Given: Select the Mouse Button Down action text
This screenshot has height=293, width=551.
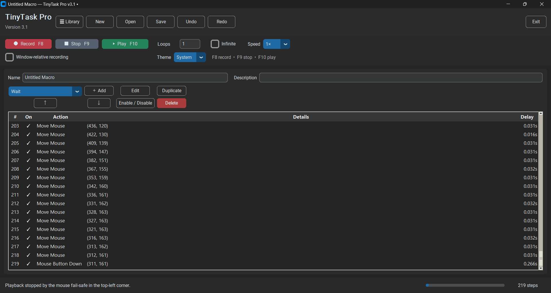Looking at the screenshot, I should (59, 264).
